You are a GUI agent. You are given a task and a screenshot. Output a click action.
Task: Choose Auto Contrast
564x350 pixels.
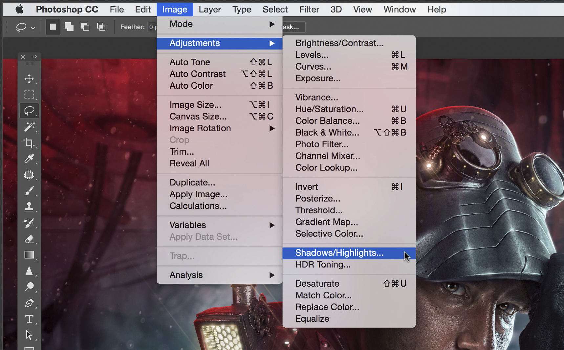[219, 74]
